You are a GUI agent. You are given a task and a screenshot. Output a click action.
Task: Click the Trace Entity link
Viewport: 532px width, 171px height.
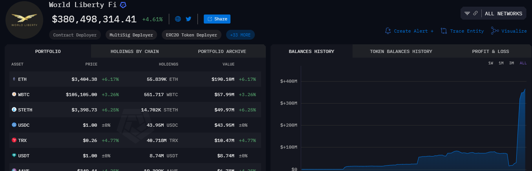pos(463,31)
